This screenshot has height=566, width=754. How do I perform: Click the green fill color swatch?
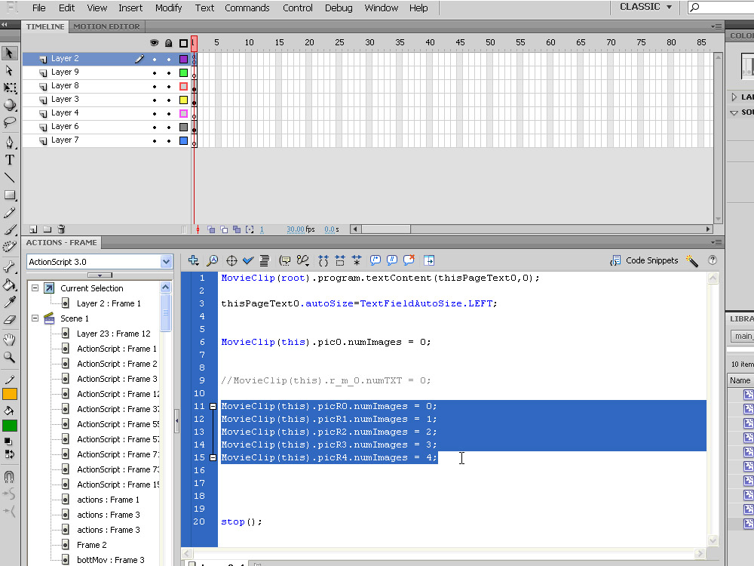click(x=10, y=426)
